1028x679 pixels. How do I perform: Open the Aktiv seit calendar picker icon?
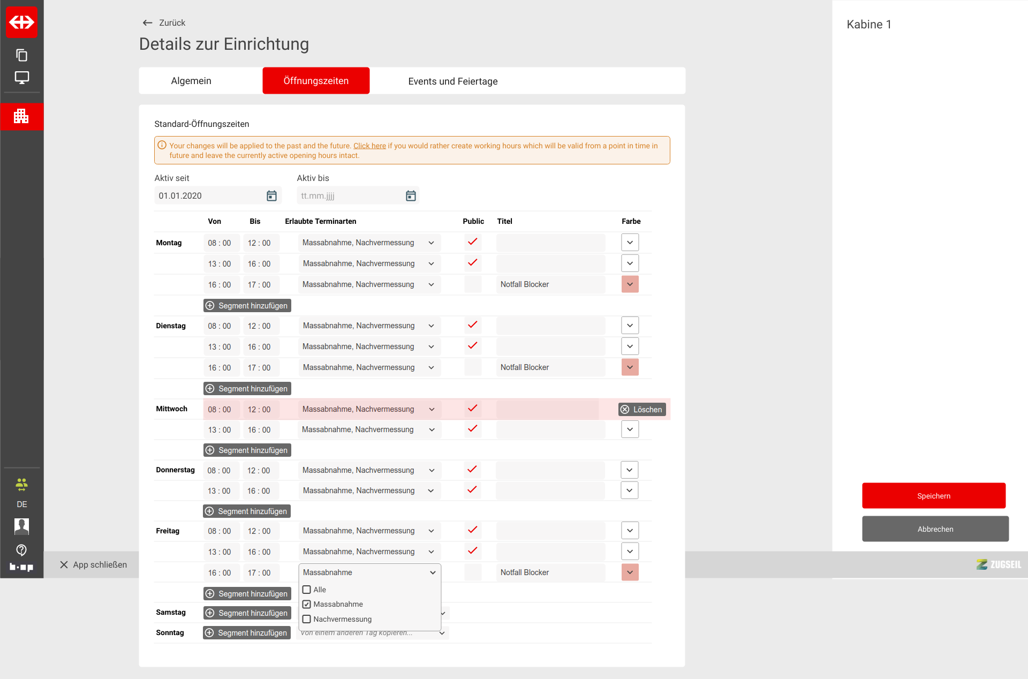[271, 196]
